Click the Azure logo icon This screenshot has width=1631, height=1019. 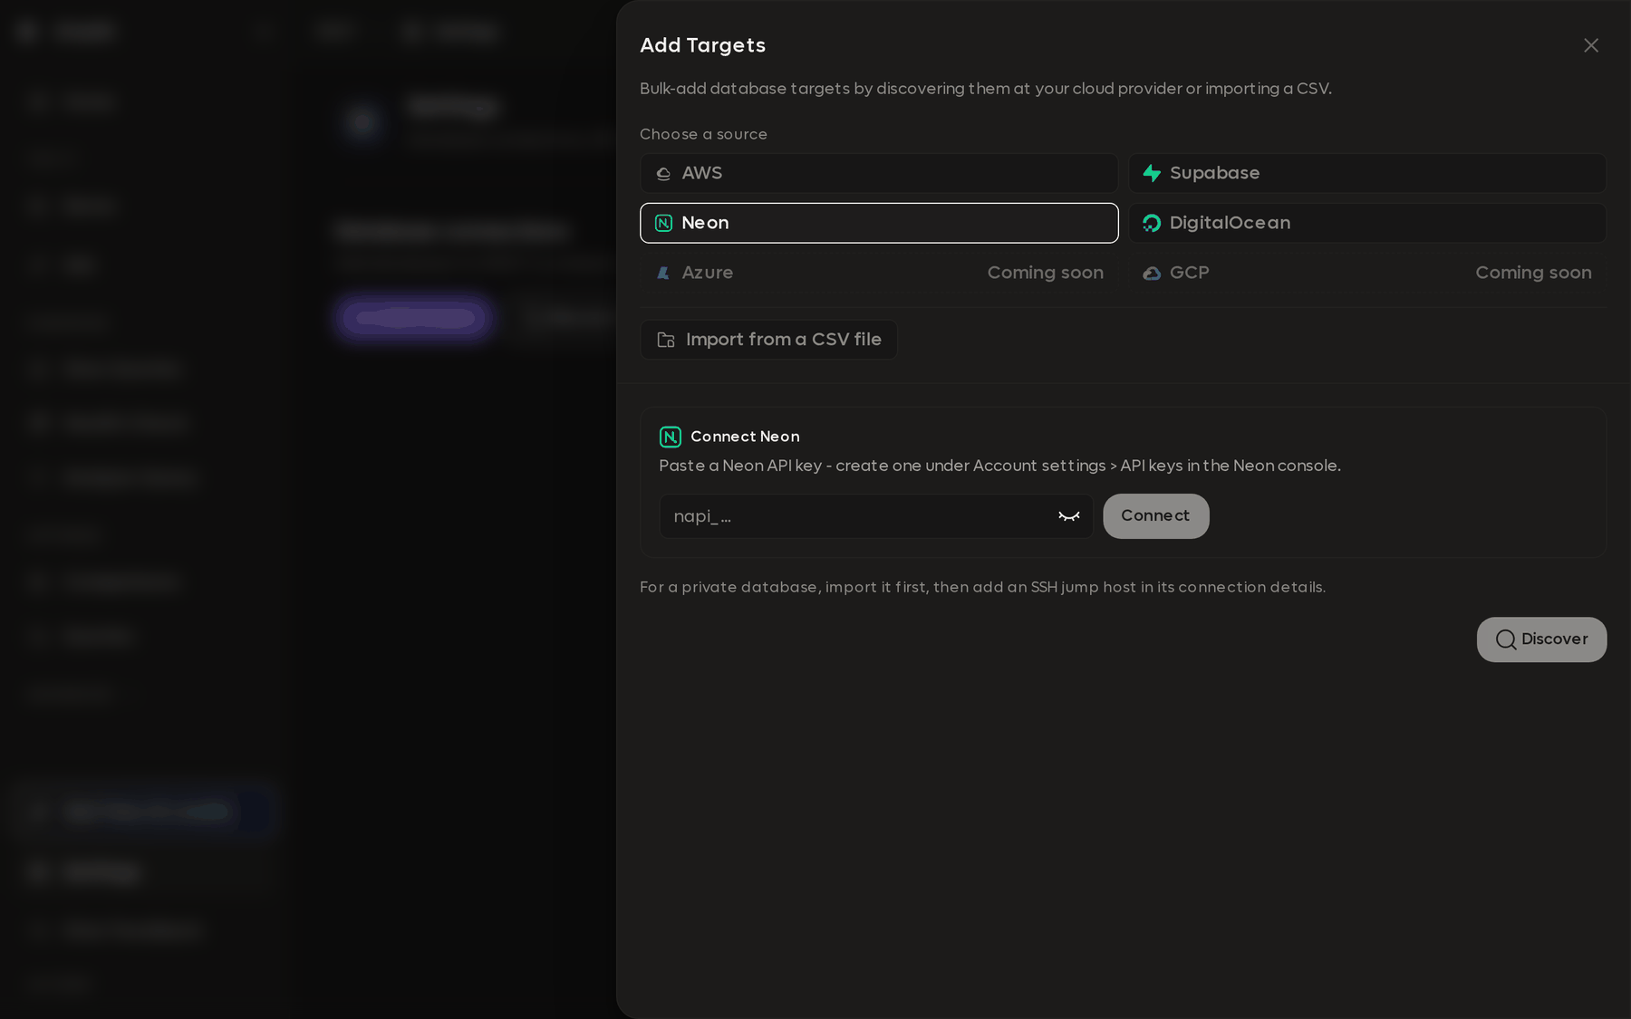[x=663, y=273]
